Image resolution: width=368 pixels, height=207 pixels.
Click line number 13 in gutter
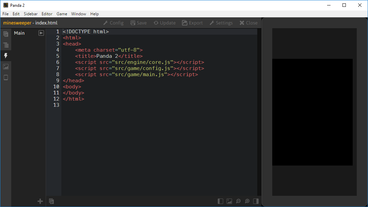(x=56, y=105)
